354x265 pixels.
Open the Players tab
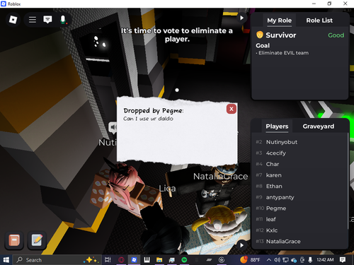pyautogui.click(x=277, y=126)
